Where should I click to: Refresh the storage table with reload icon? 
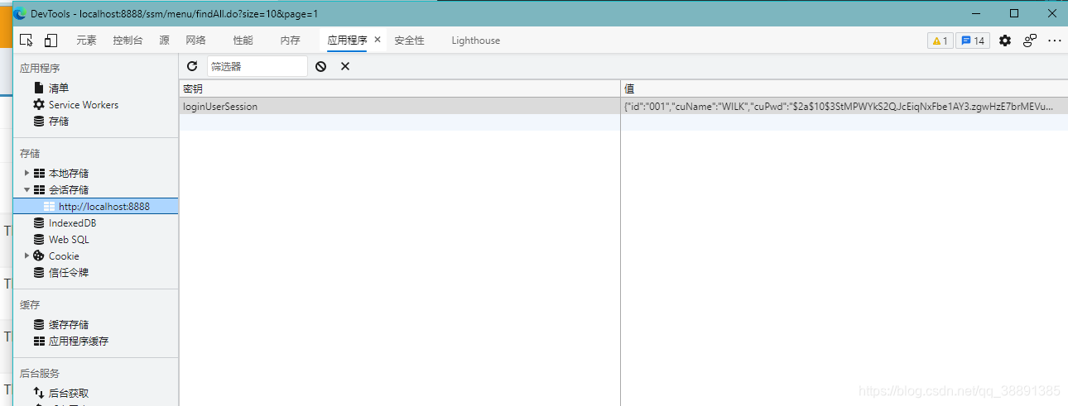coord(192,66)
